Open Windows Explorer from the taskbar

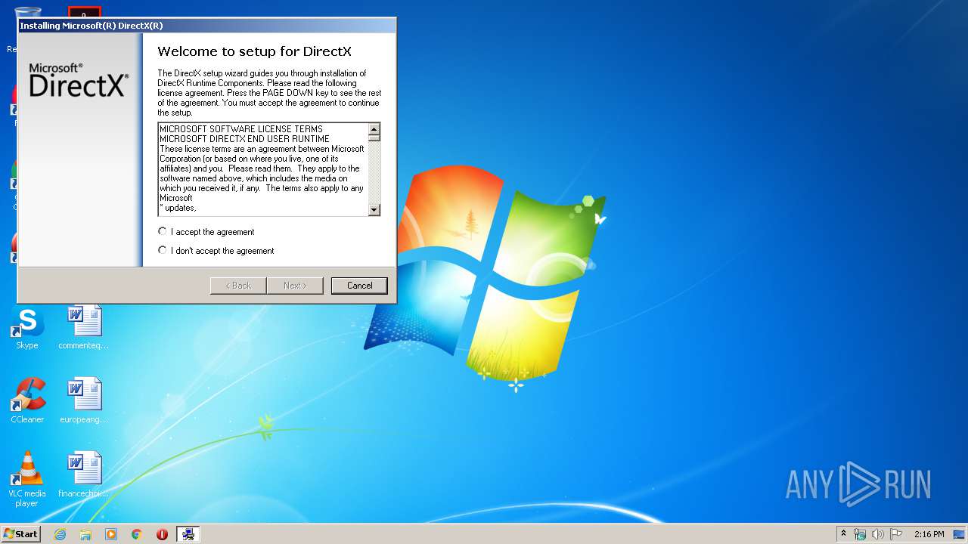pyautogui.click(x=85, y=534)
